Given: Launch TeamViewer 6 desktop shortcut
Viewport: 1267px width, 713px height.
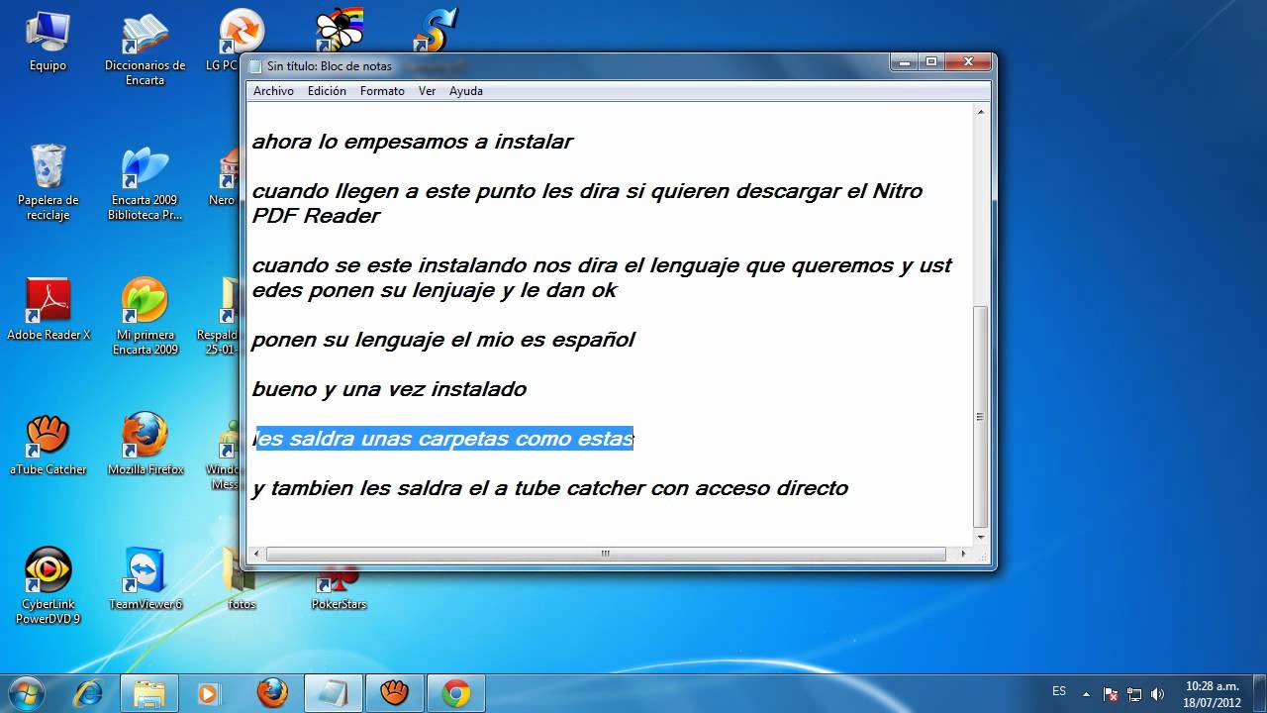Looking at the screenshot, I should (x=145, y=580).
